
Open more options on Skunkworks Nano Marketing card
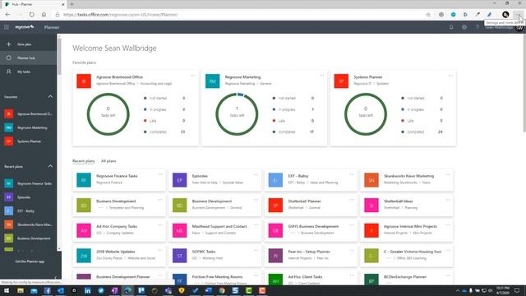click(x=448, y=174)
